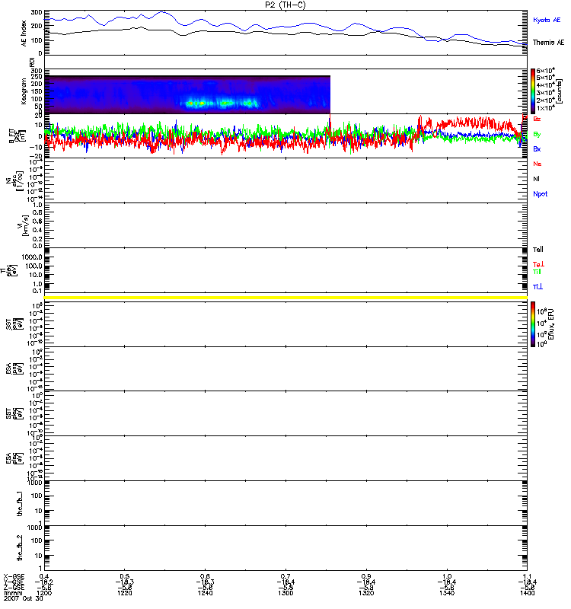Click the "Z-GSE" row label
The height and width of the screenshot is (609, 571).
click(x=14, y=588)
